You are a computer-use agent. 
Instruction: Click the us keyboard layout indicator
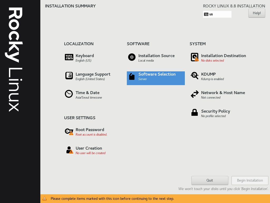point(217,14)
